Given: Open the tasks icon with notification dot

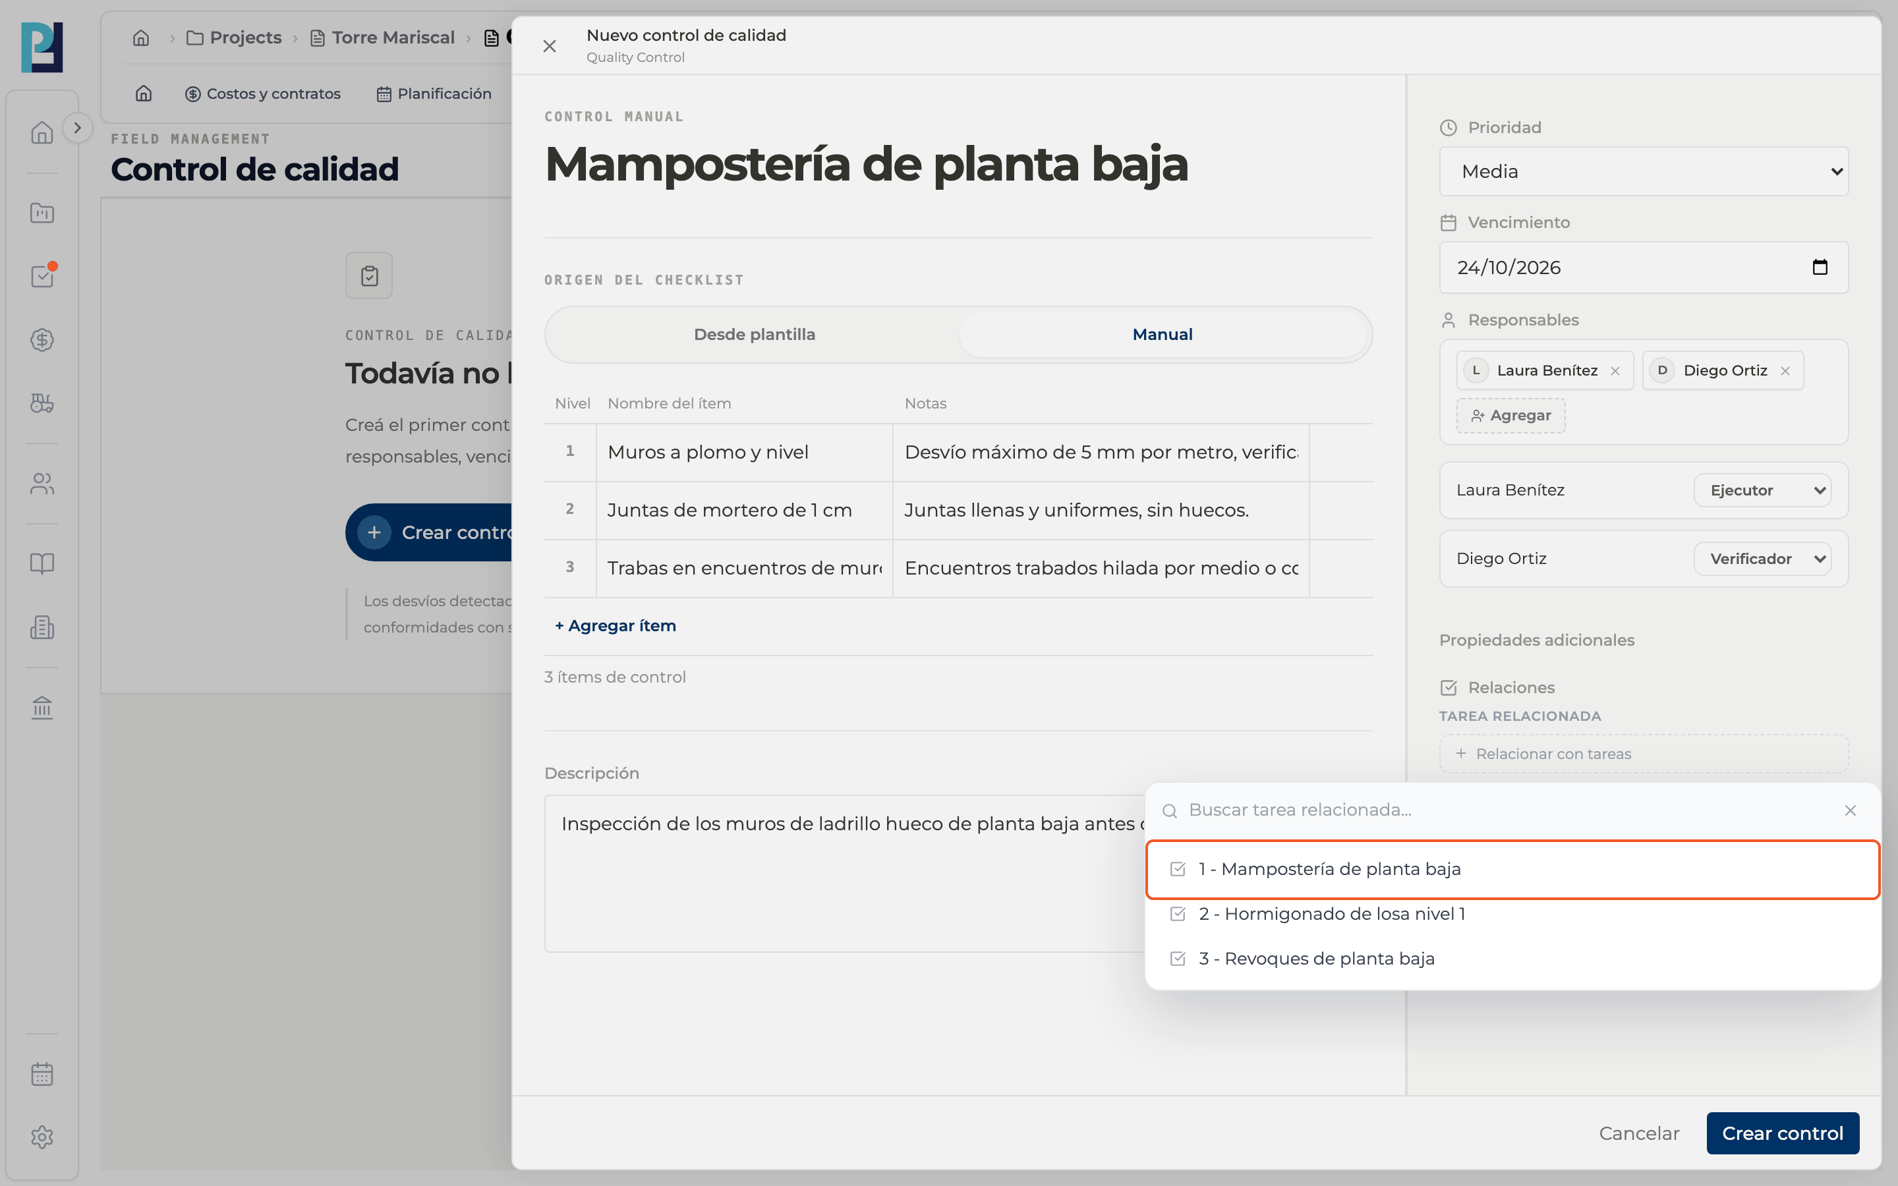Looking at the screenshot, I should [x=42, y=276].
